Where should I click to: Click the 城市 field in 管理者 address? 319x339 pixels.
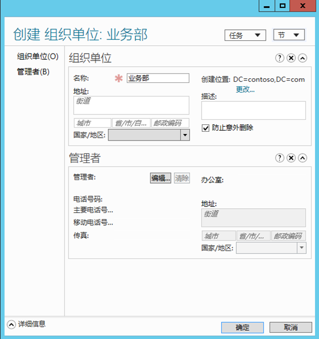[219, 235]
